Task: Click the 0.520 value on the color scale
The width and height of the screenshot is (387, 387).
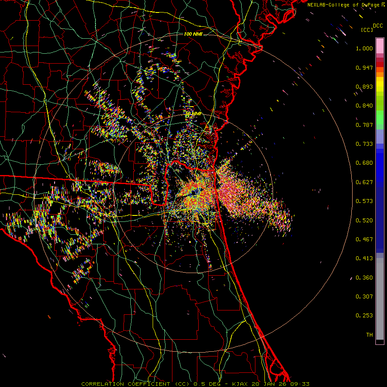Action: pyautogui.click(x=364, y=221)
